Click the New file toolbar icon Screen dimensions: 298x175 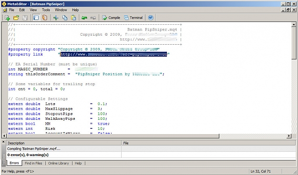[x=8, y=18]
